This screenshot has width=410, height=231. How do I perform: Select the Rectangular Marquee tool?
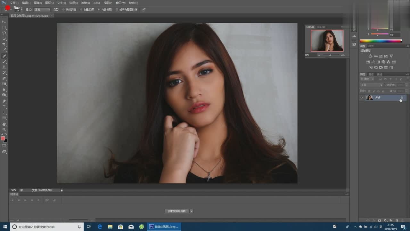(4, 27)
